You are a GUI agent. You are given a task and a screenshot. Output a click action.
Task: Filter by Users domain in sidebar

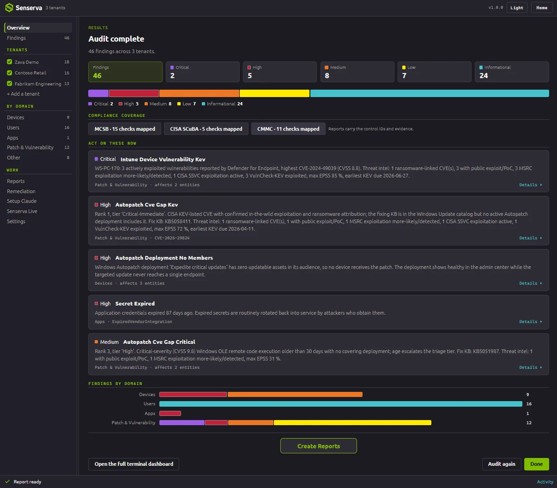click(38, 128)
